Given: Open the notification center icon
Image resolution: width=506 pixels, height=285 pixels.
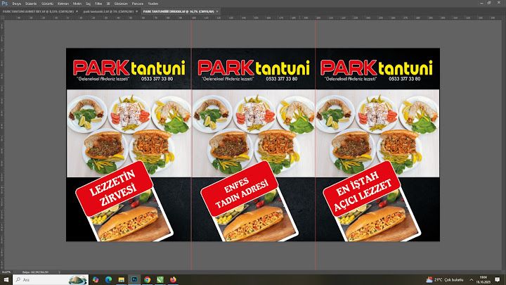Looking at the screenshot, I should pos(498,279).
